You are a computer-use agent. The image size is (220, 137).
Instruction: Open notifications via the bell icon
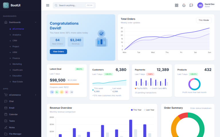pos(184,5)
